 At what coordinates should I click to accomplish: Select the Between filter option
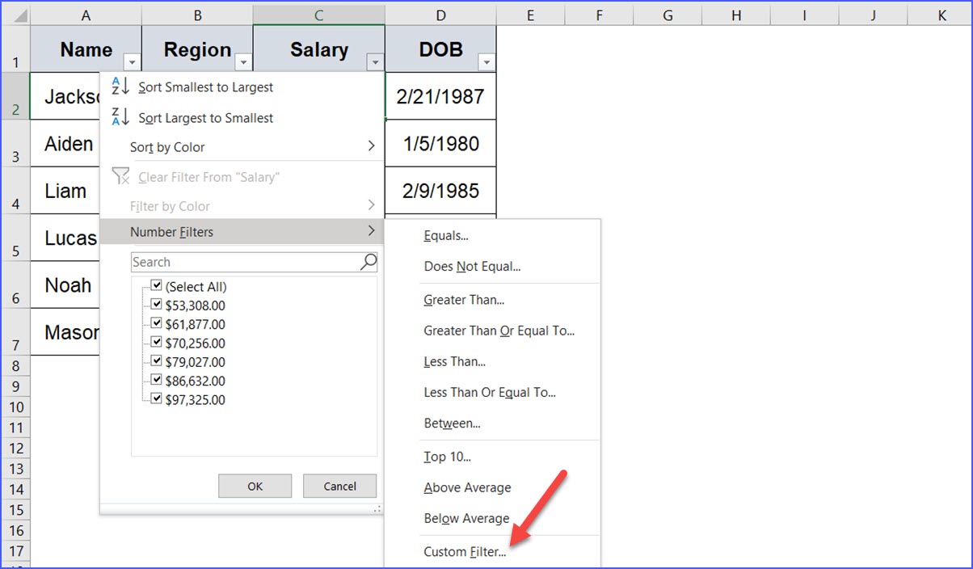[x=452, y=423]
